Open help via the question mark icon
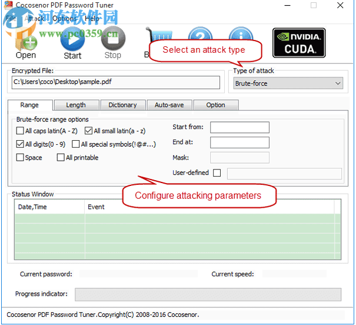This screenshot has height=325, width=356. pos(200,33)
